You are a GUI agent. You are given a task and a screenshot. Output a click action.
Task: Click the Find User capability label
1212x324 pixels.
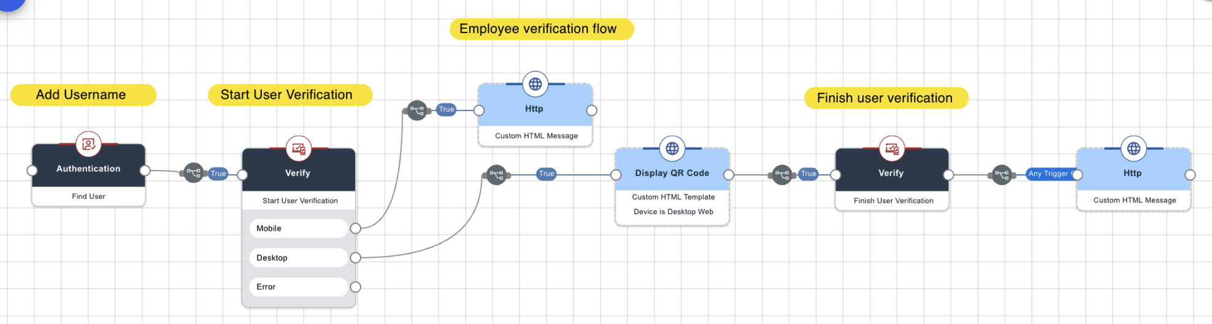[x=88, y=196]
